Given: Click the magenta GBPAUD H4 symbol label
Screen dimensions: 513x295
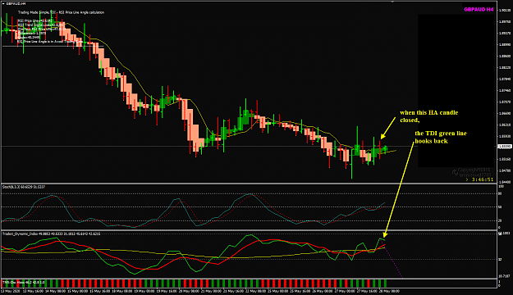Looking at the screenshot, I should [x=479, y=10].
